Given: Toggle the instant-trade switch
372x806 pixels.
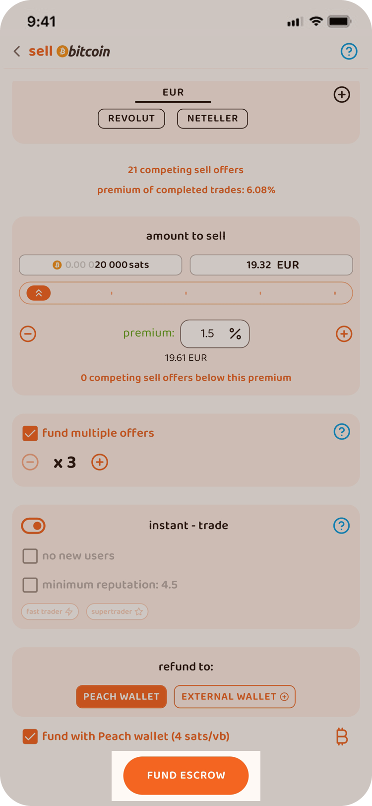Looking at the screenshot, I should 33,526.
